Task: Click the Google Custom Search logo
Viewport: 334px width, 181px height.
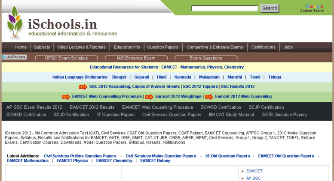Action: pos(312,8)
